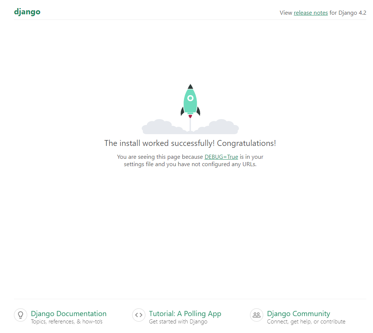Click the code brackets icon beside Tutorial
Screen dimensions: 373x333
click(139, 315)
